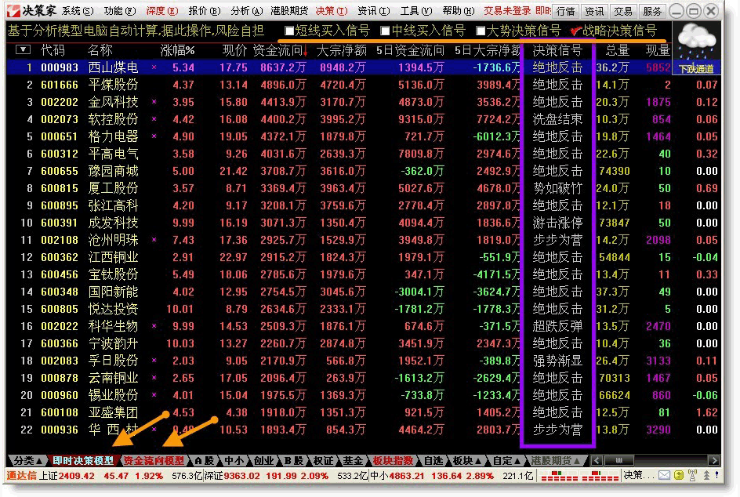Switch to the 基金 tab

tap(353, 461)
